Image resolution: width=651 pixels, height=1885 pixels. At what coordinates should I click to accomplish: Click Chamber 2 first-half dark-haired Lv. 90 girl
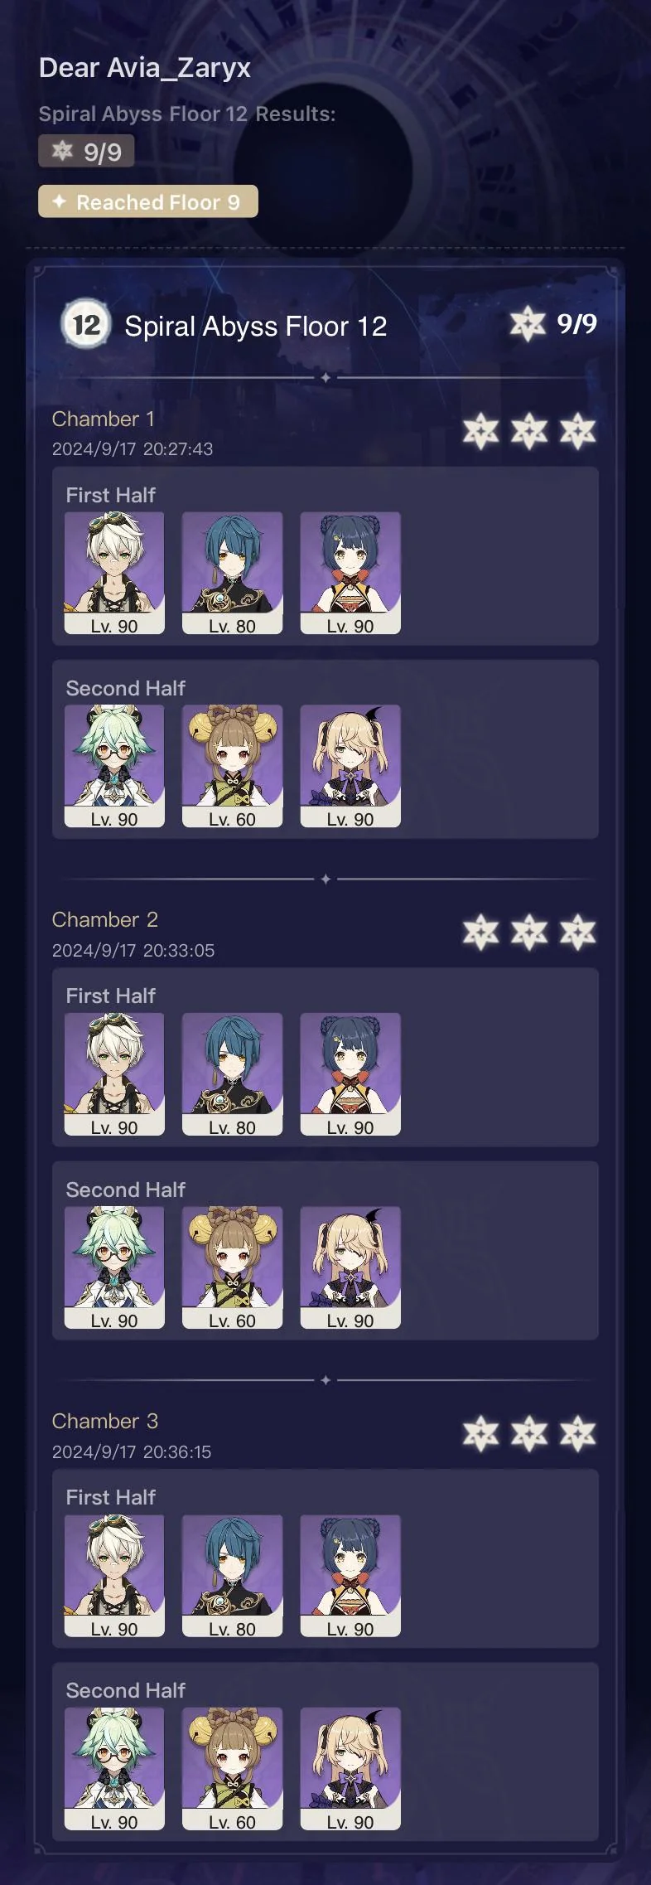[x=350, y=1074]
